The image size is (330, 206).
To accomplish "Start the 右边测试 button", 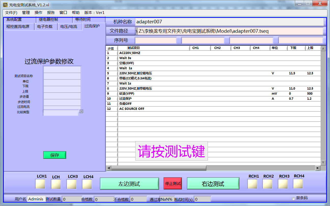I will coord(213,183).
